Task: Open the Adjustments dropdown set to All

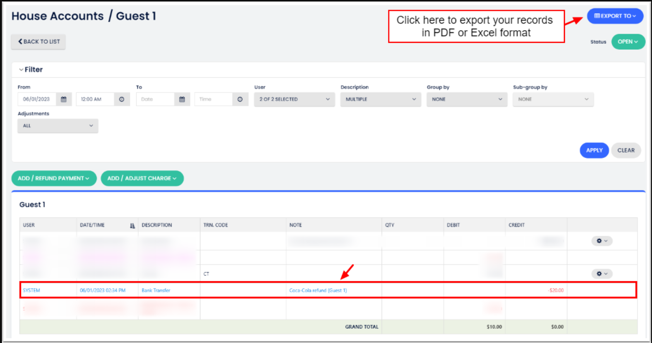Action: pos(58,126)
